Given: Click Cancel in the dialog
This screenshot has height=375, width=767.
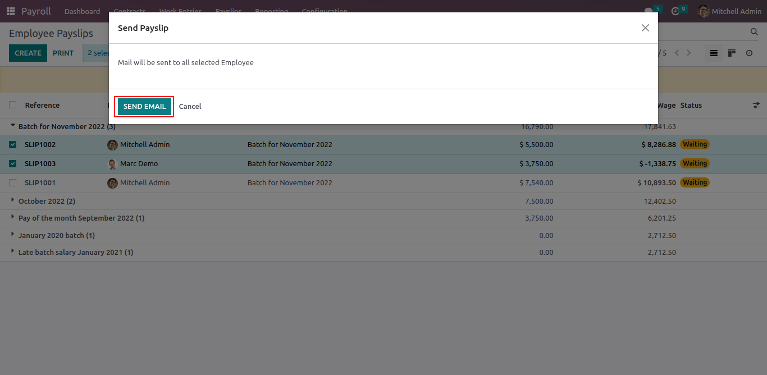Looking at the screenshot, I should click(x=190, y=106).
